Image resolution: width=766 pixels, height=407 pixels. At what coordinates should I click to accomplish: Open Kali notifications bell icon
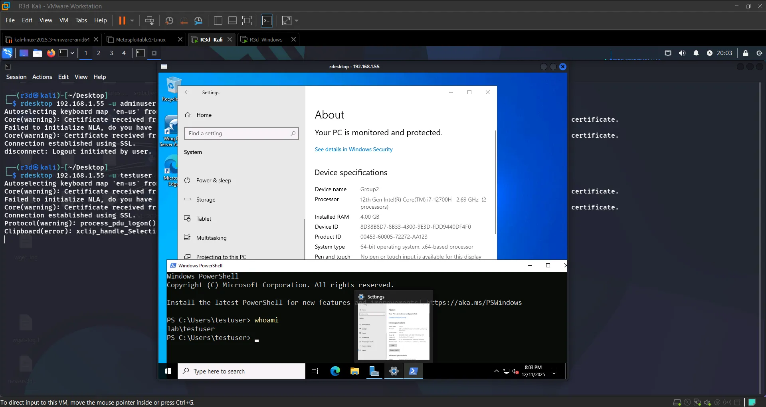tap(696, 53)
